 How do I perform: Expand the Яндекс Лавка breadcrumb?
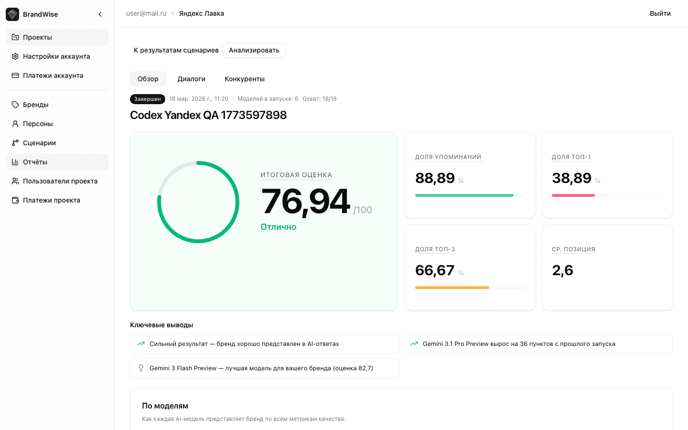click(201, 13)
